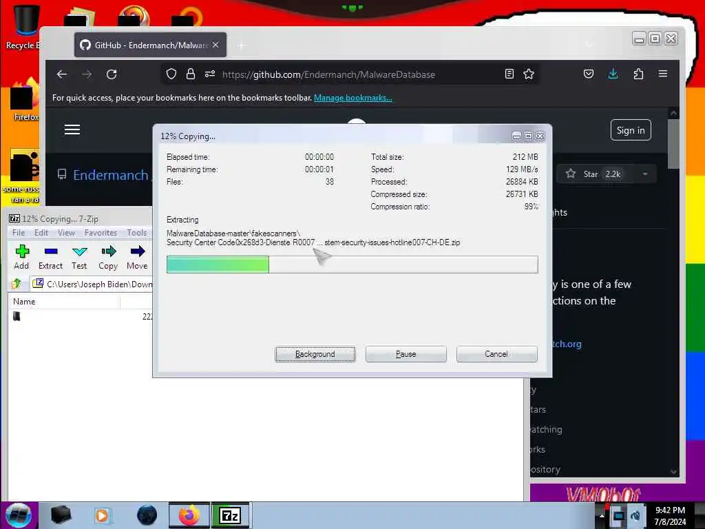Select the GitHub Endermanch tab
Screen dimensions: 705x529
click(150, 45)
